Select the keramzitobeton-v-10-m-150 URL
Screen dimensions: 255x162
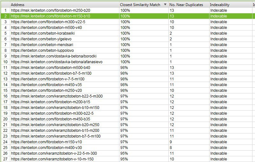pos(52,159)
